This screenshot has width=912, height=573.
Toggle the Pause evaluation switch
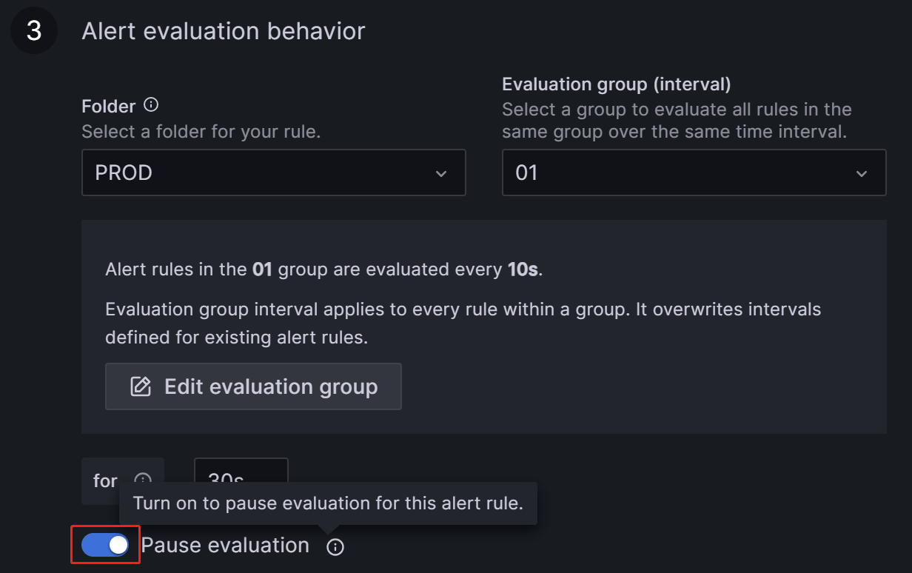pos(105,546)
